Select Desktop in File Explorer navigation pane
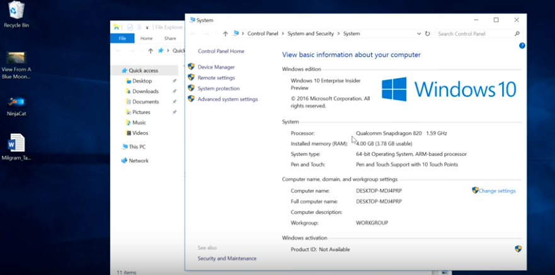 142,81
